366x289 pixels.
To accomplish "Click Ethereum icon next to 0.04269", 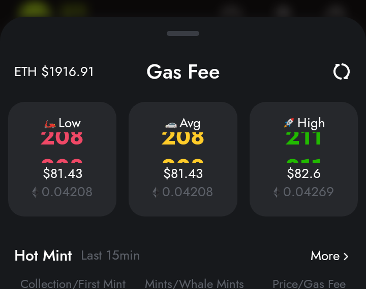I will point(277,192).
